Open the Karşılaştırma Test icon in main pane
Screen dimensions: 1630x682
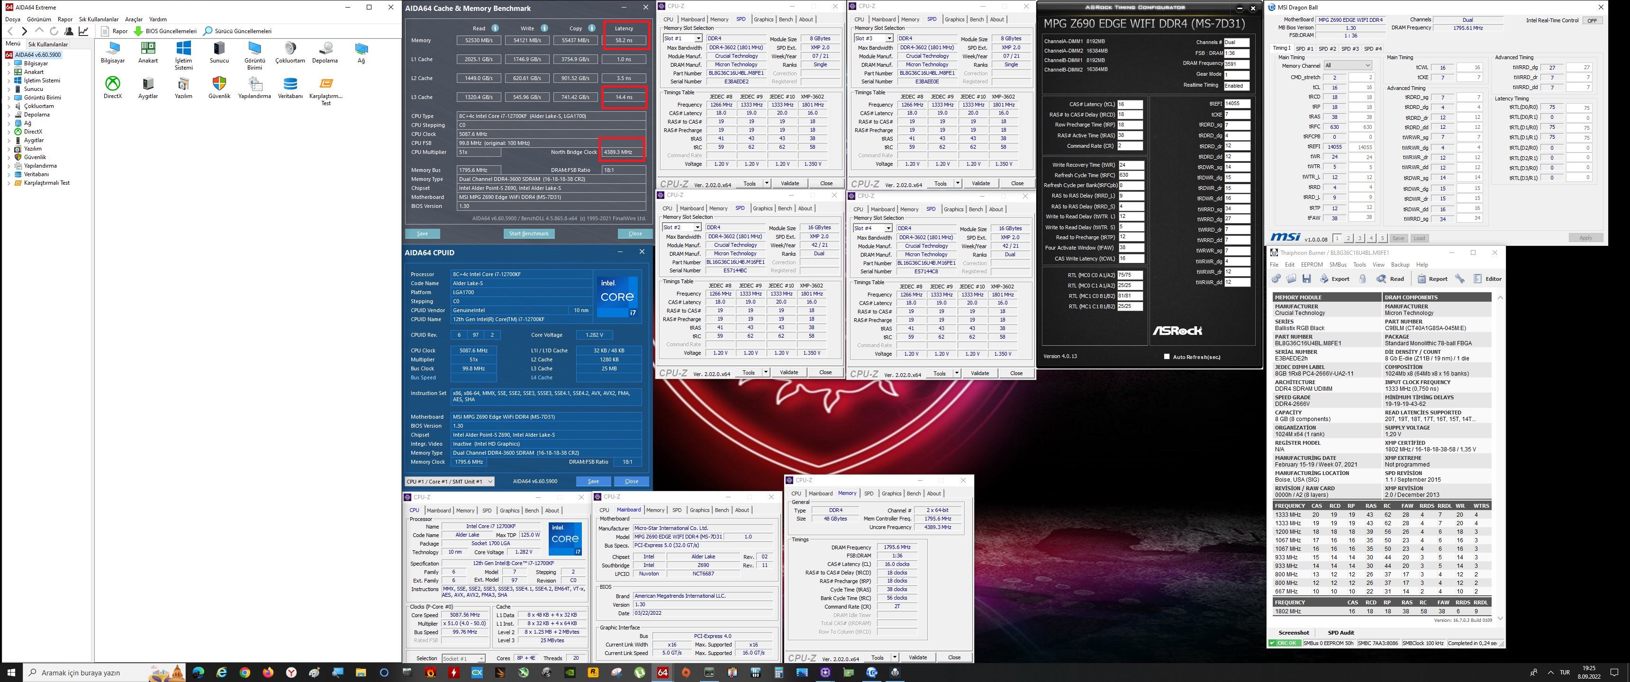click(x=326, y=91)
